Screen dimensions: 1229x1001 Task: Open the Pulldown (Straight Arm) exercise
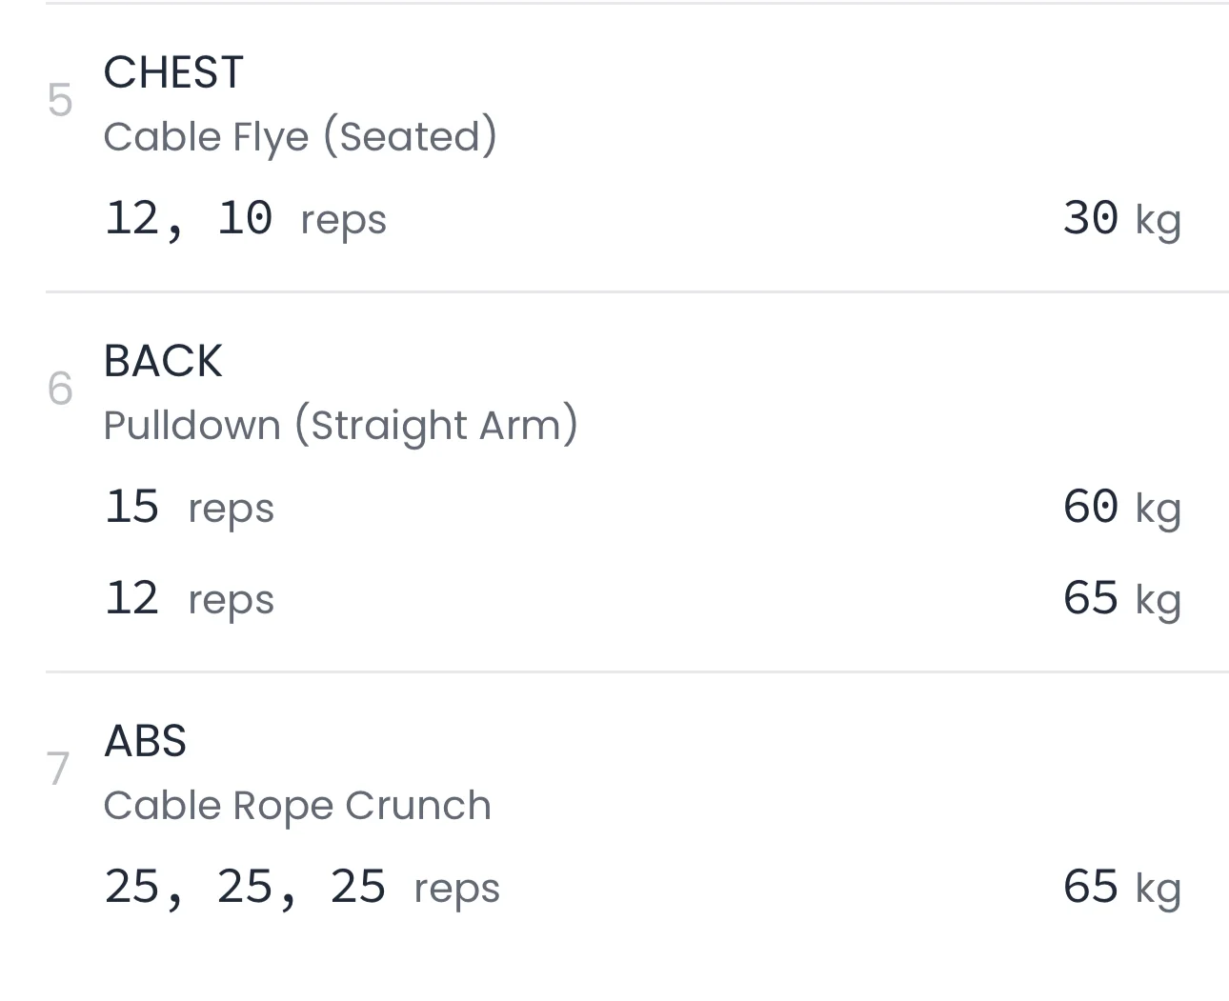340,425
